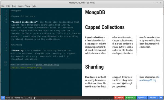Screen dimensions: 164x100
Task: Click the "lines: 11" status entry
Action: point(9,98)
